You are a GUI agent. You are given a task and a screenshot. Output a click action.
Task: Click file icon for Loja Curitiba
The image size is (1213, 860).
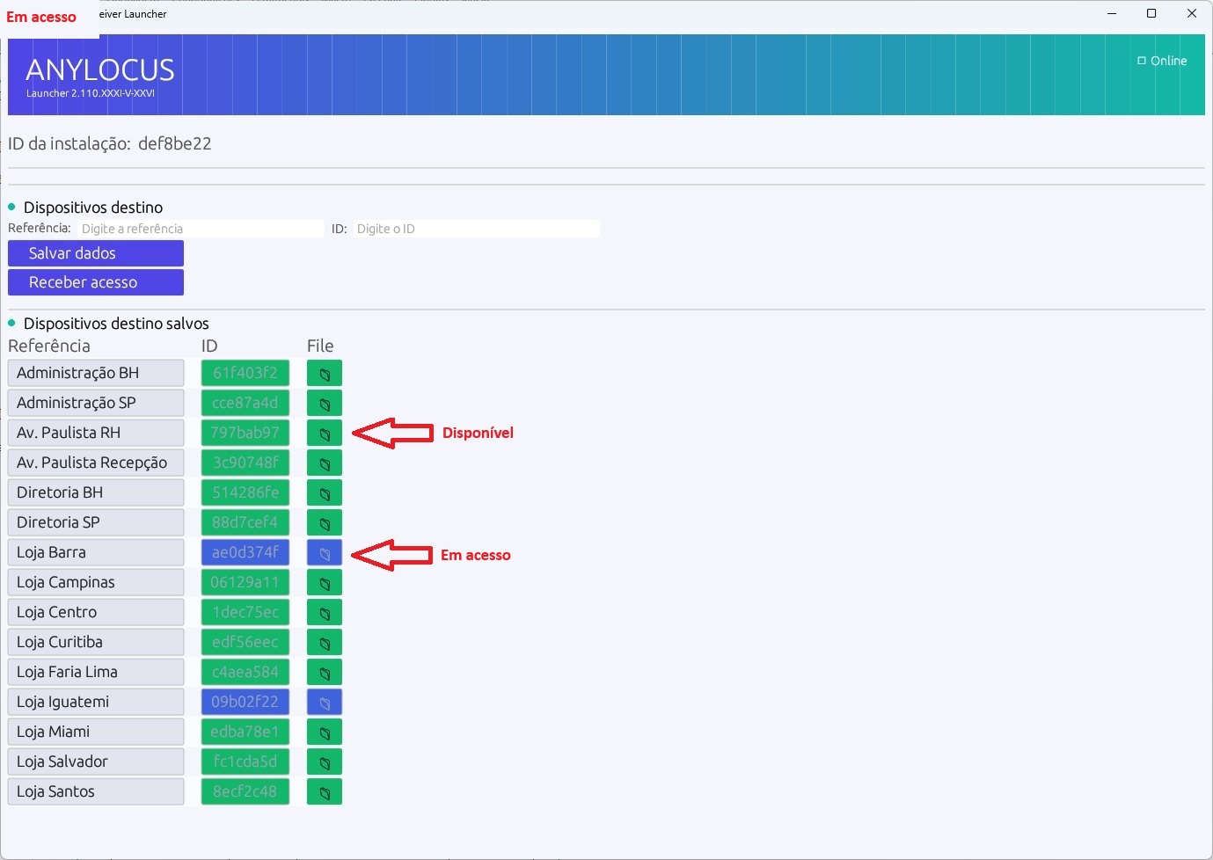tap(325, 643)
